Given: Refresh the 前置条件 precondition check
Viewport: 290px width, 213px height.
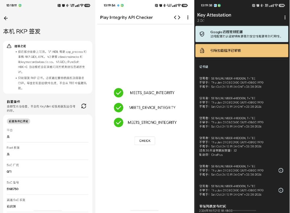Looking at the screenshot, I should pos(84,106).
